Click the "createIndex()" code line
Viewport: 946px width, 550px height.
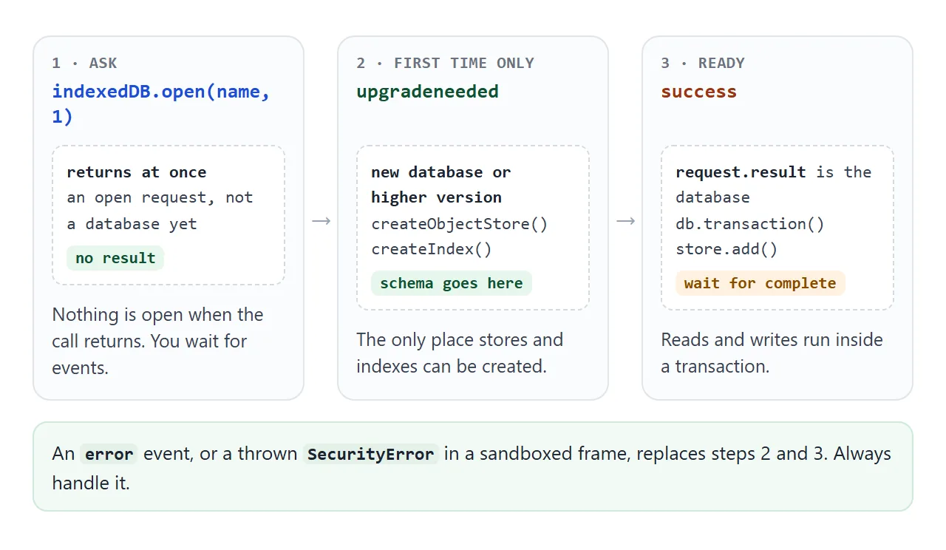point(432,249)
